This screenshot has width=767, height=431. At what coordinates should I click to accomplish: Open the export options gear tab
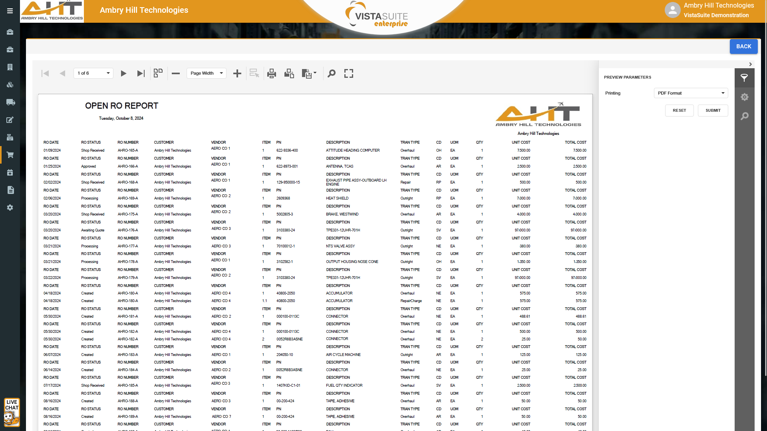pos(744,97)
